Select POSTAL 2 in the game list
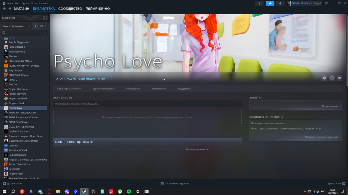Viewport: 348px width, 195px height. [x=14, y=84]
